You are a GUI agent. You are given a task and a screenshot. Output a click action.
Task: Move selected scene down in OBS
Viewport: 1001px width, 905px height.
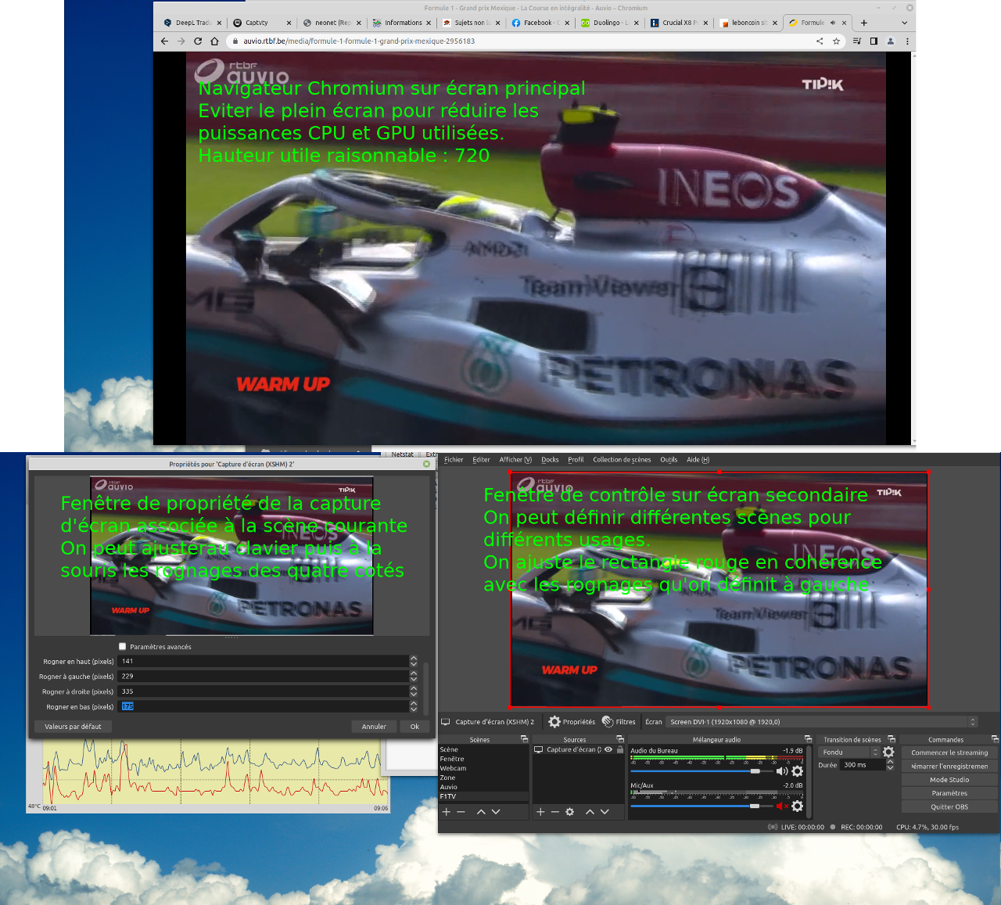(x=496, y=812)
